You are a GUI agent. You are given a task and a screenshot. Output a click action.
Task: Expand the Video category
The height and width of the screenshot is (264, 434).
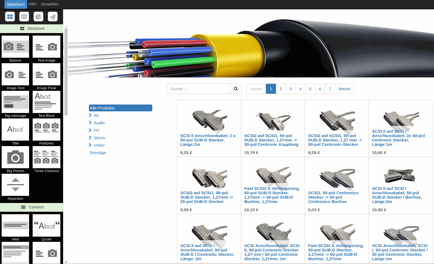pos(99,145)
